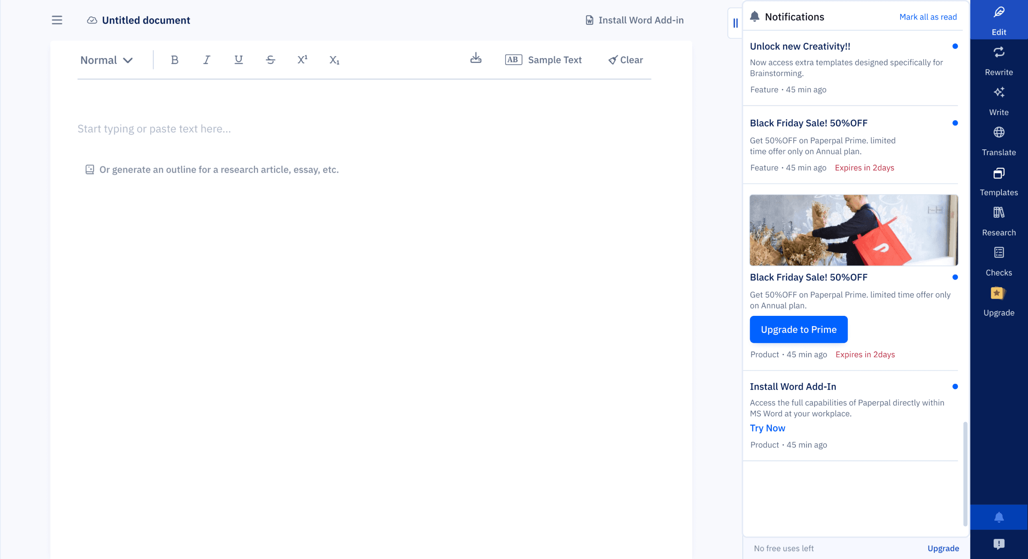
Task: Expand the Normal text style dropdown
Action: 106,60
